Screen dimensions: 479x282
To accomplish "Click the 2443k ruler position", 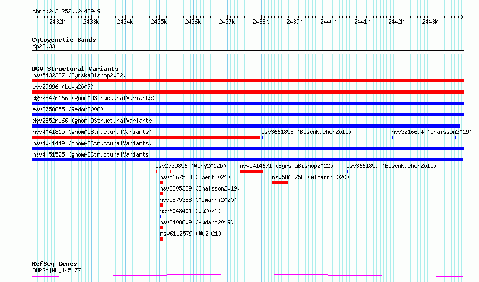I will click(430, 22).
